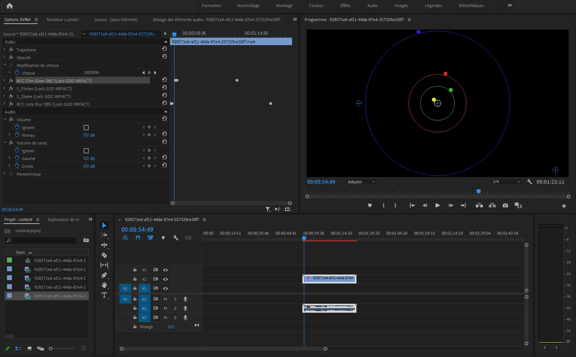The width and height of the screenshot is (576, 357).
Task: Click Gauche 0,0 dB value
Action: point(89,159)
